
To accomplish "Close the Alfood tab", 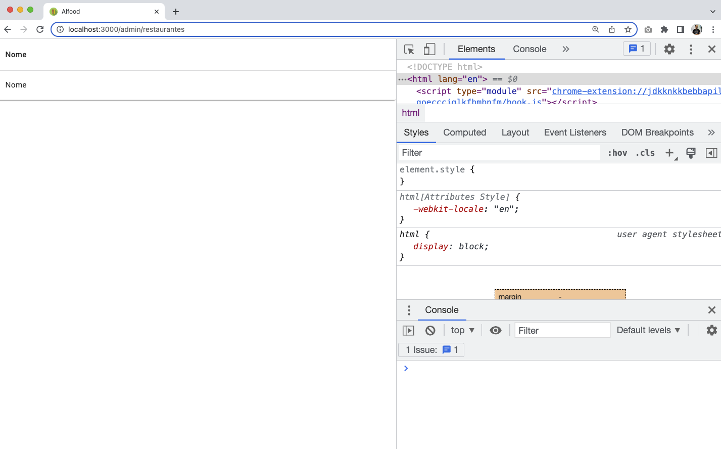I will point(157,11).
